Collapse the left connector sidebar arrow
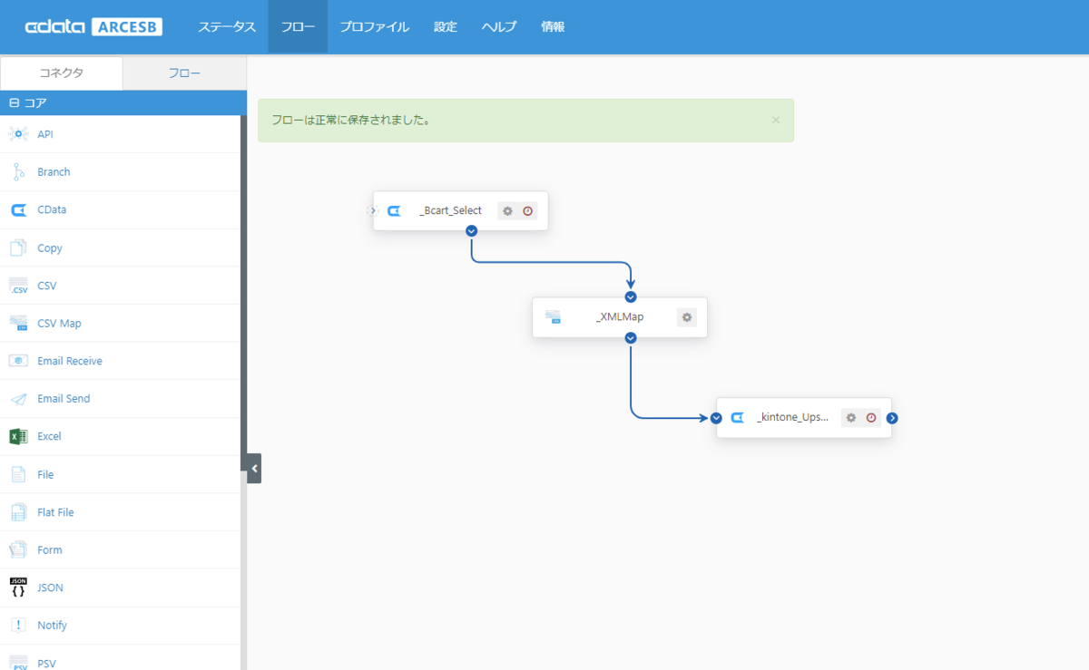Viewport: 1089px width, 670px height. [252, 469]
